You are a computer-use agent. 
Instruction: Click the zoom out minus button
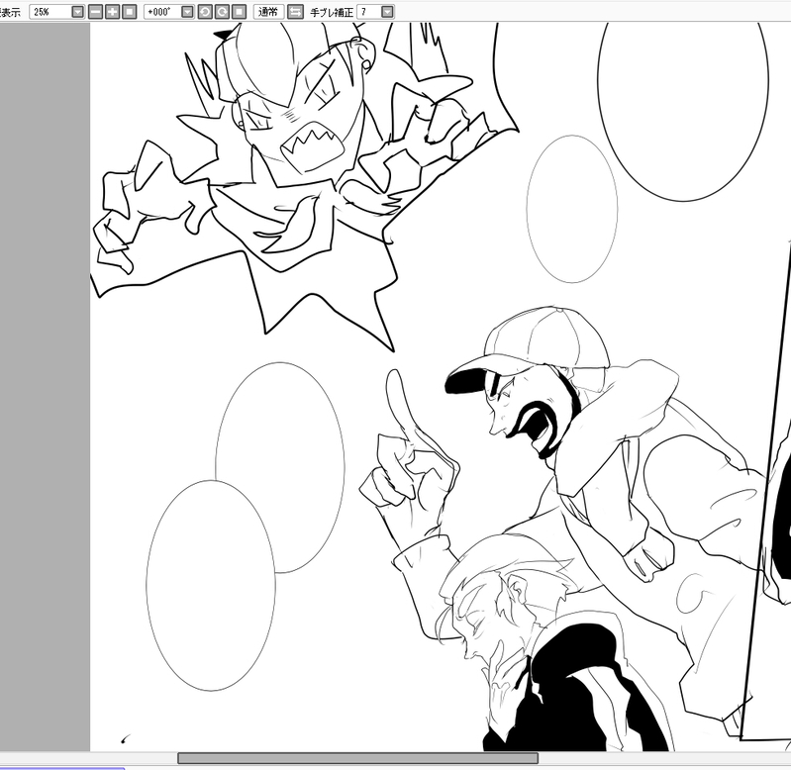click(x=95, y=12)
